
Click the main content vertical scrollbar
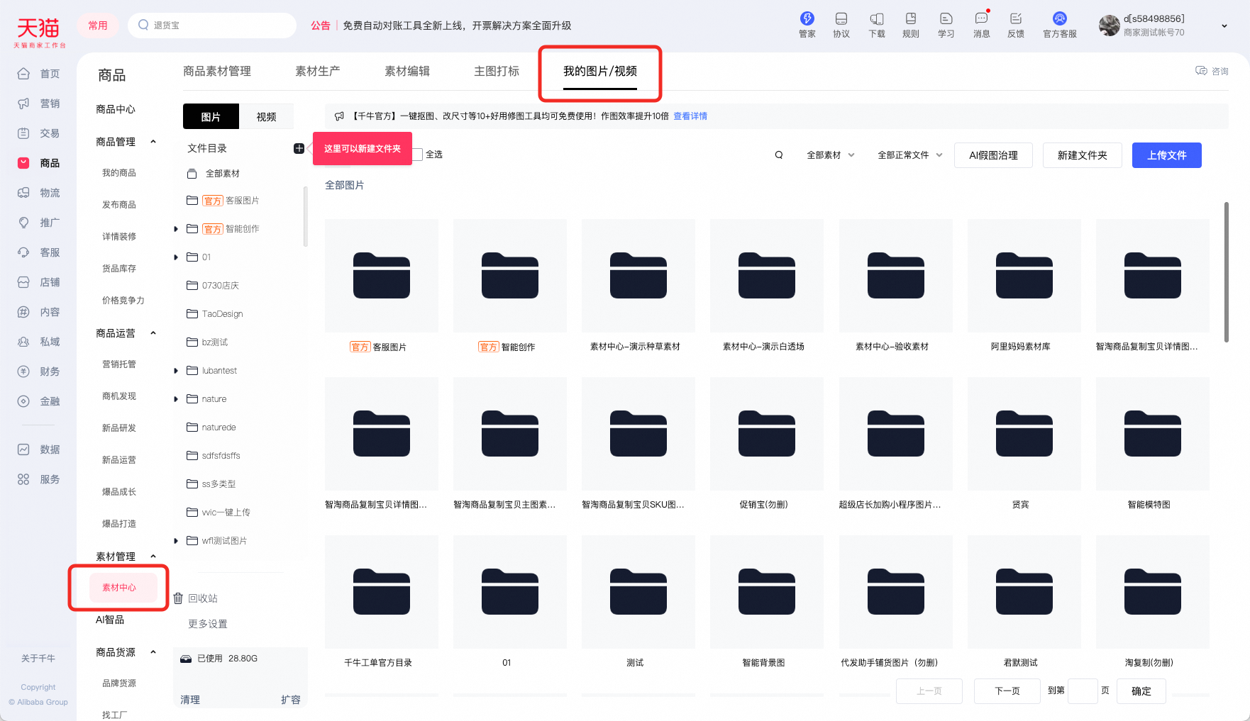[x=1226, y=272]
